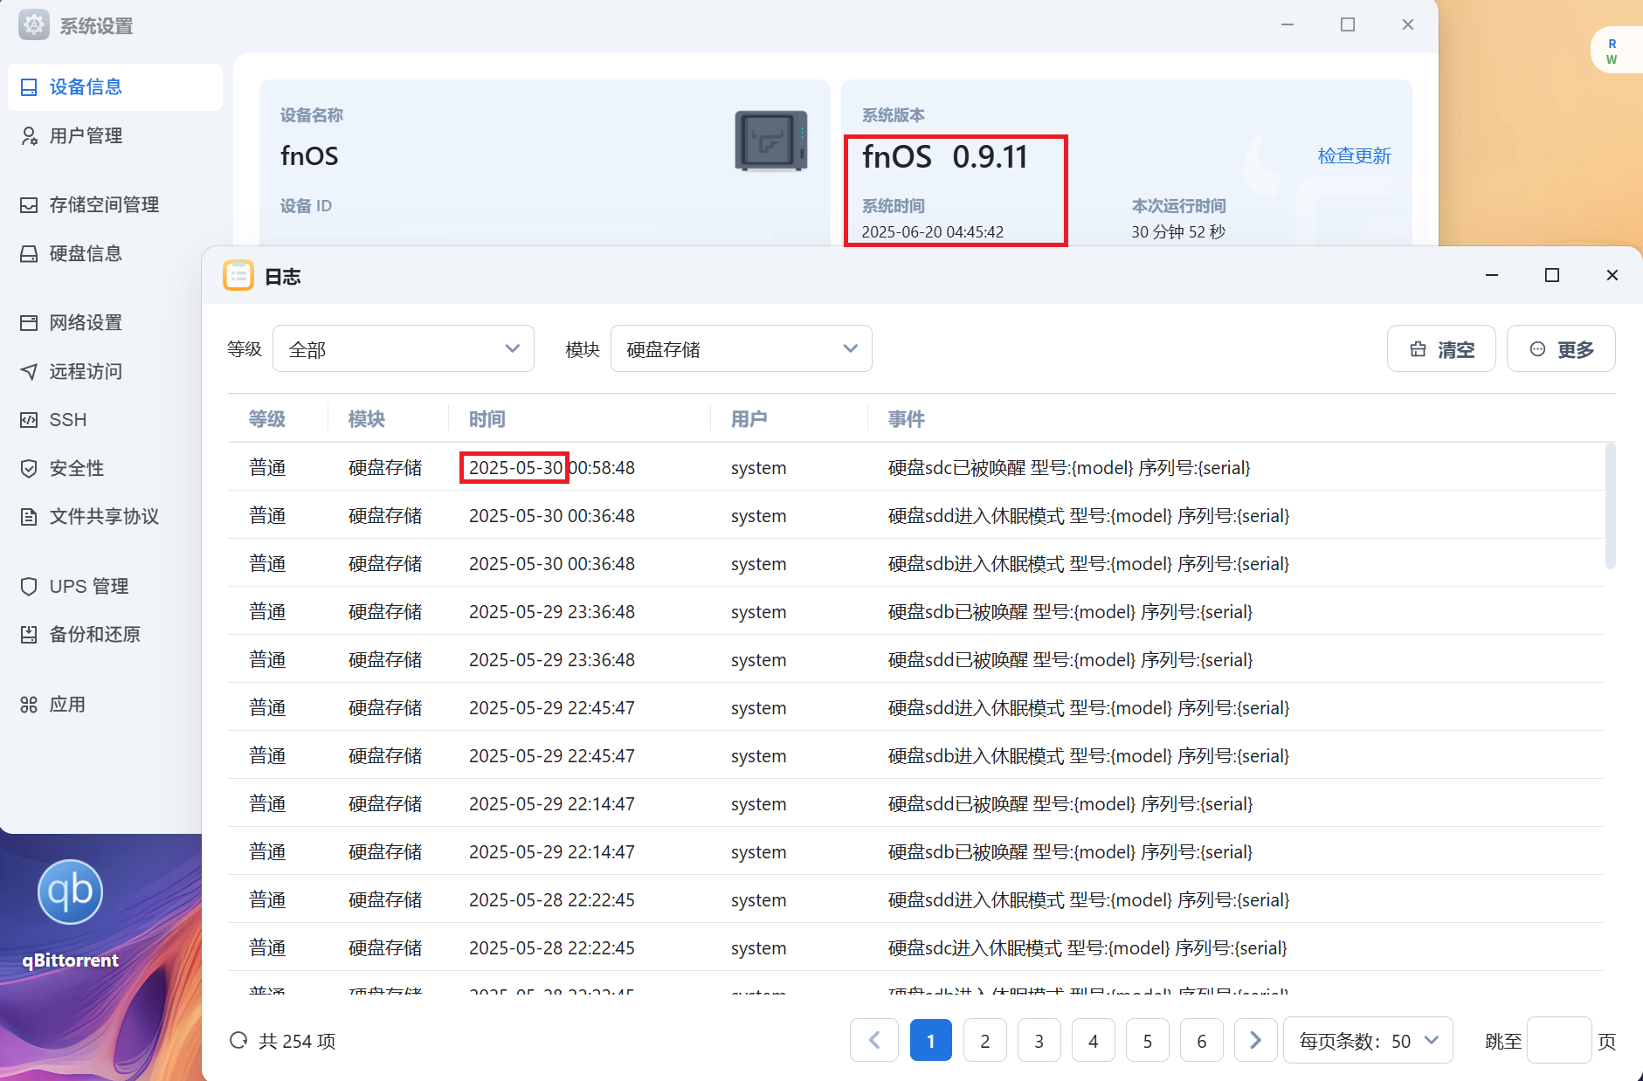Open 设备信息 in the settings sidebar
1643x1081 pixels.
(x=114, y=86)
